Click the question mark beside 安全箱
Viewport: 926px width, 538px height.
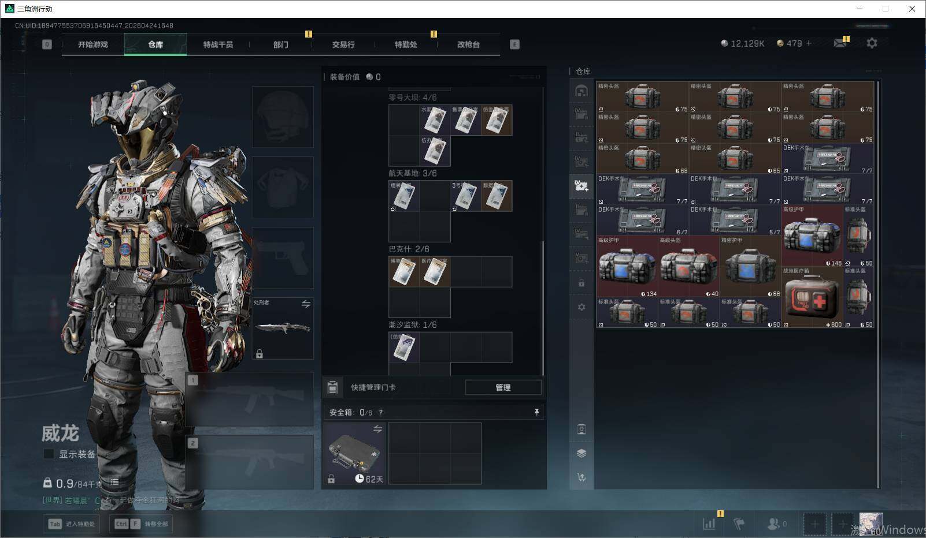tap(380, 413)
